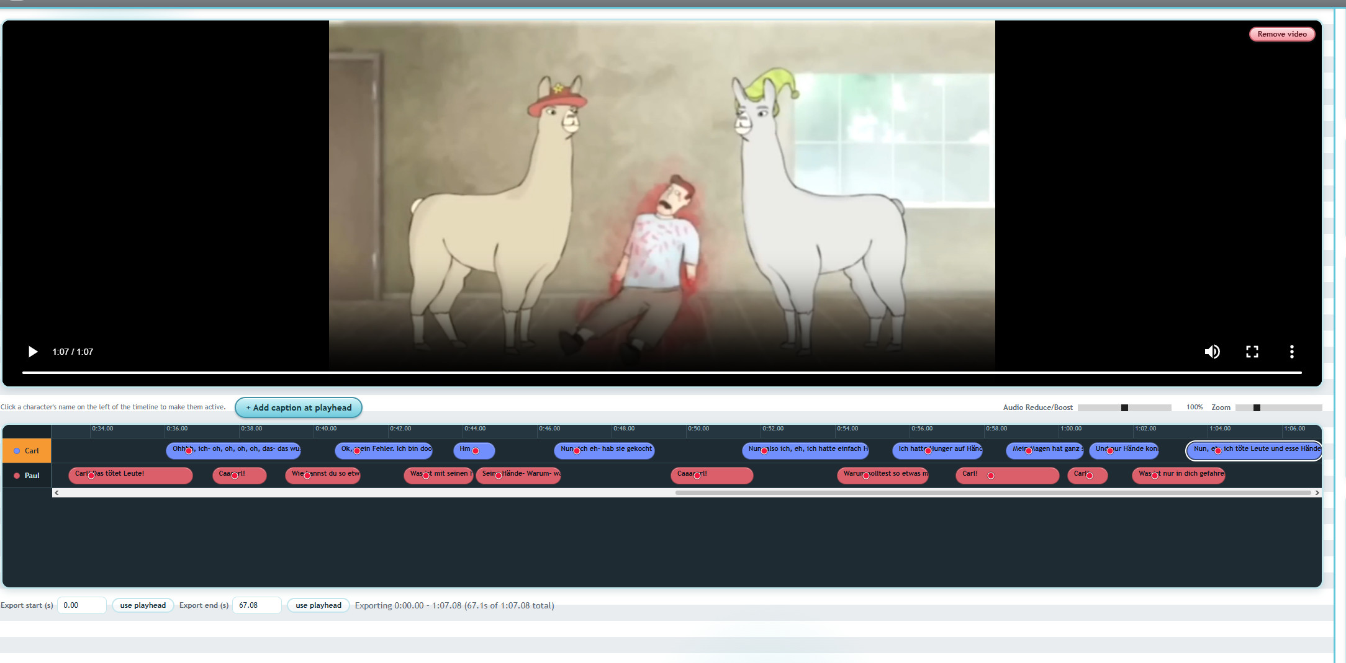The height and width of the screenshot is (663, 1346).
Task: Make Carl the active character
Action: [27, 451]
